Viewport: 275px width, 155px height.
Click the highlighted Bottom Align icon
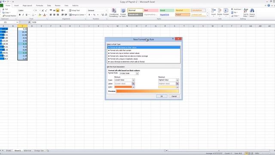click(58, 10)
